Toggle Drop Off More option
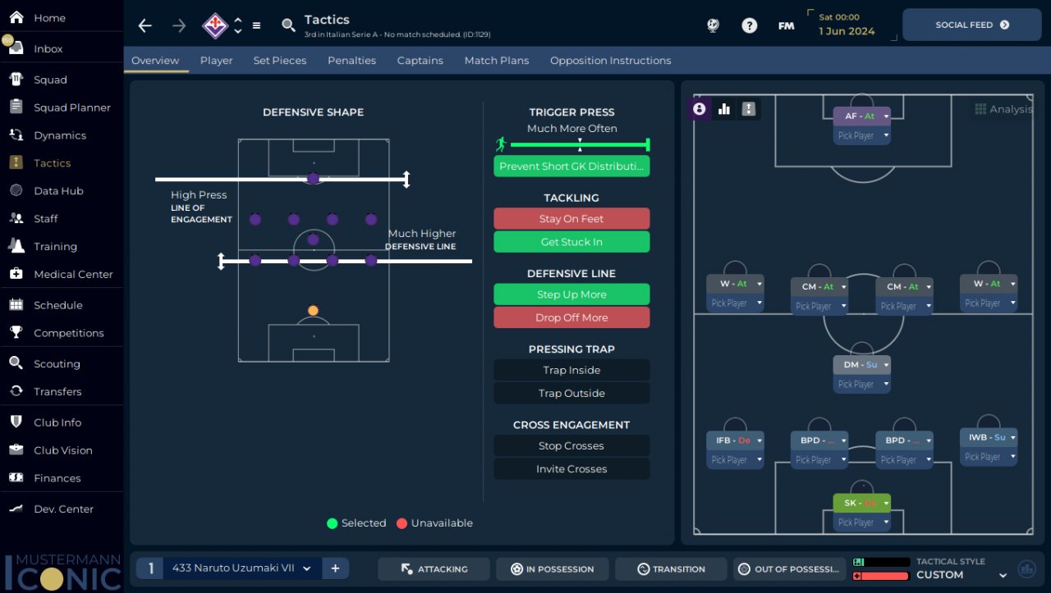The image size is (1051, 593). 571,317
